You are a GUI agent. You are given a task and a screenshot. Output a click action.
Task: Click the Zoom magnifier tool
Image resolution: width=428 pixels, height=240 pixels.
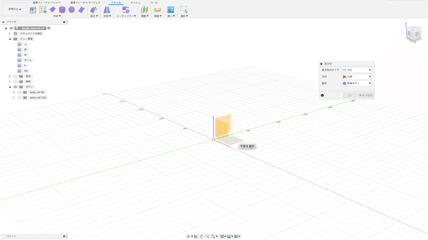tap(207, 236)
